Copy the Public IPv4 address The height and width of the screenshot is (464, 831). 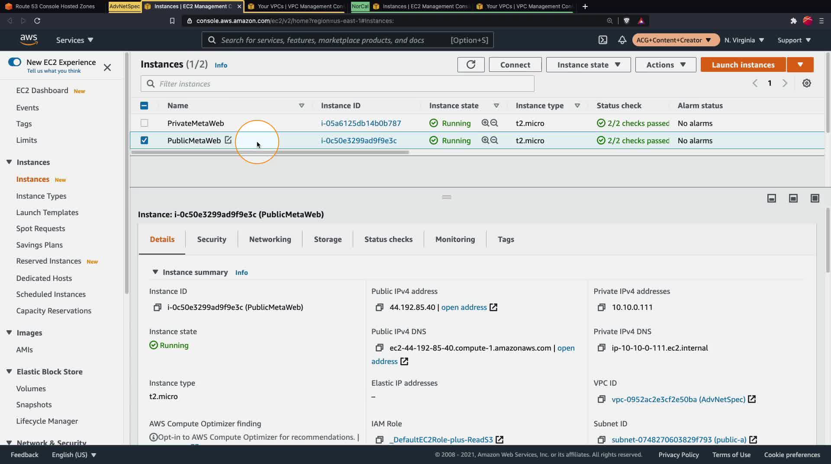[380, 307]
